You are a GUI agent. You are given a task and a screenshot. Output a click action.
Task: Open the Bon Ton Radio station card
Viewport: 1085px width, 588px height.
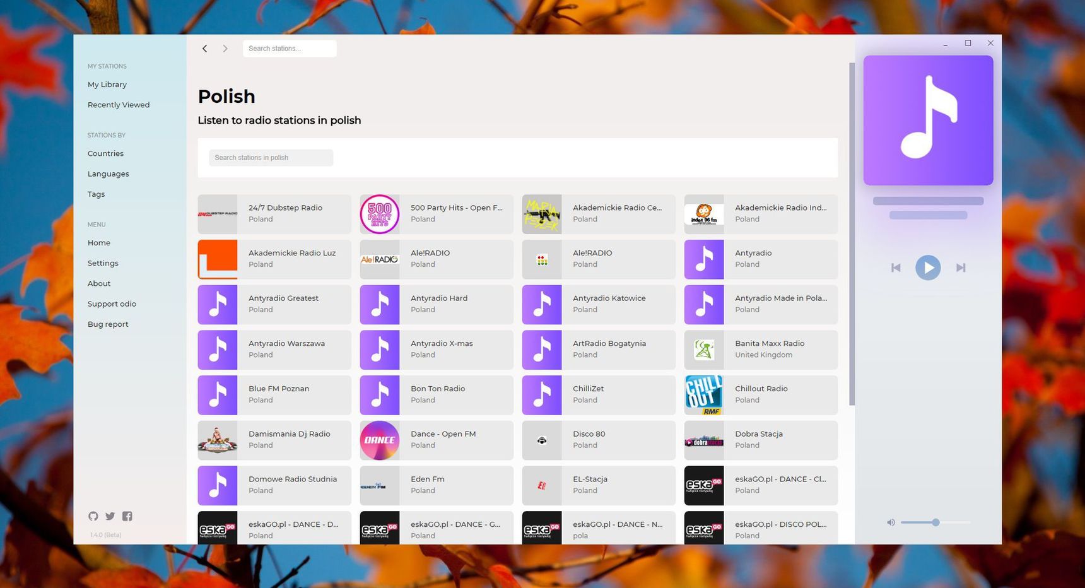pyautogui.click(x=437, y=395)
